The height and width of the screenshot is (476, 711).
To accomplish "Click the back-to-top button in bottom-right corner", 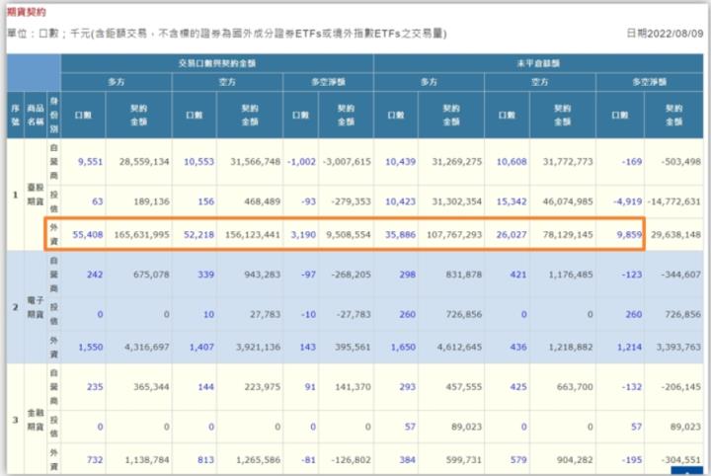I will pos(685,471).
